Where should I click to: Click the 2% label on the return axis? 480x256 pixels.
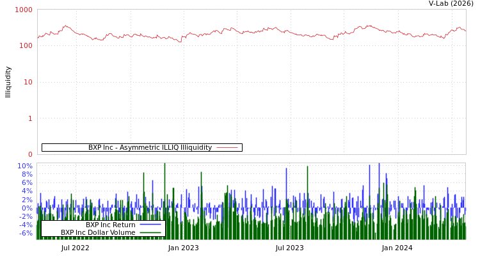pyautogui.click(x=26, y=200)
